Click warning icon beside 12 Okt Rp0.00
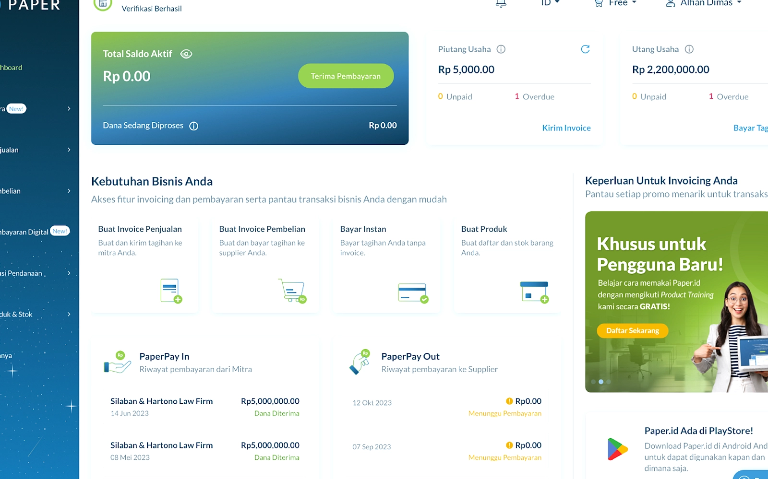 509,401
